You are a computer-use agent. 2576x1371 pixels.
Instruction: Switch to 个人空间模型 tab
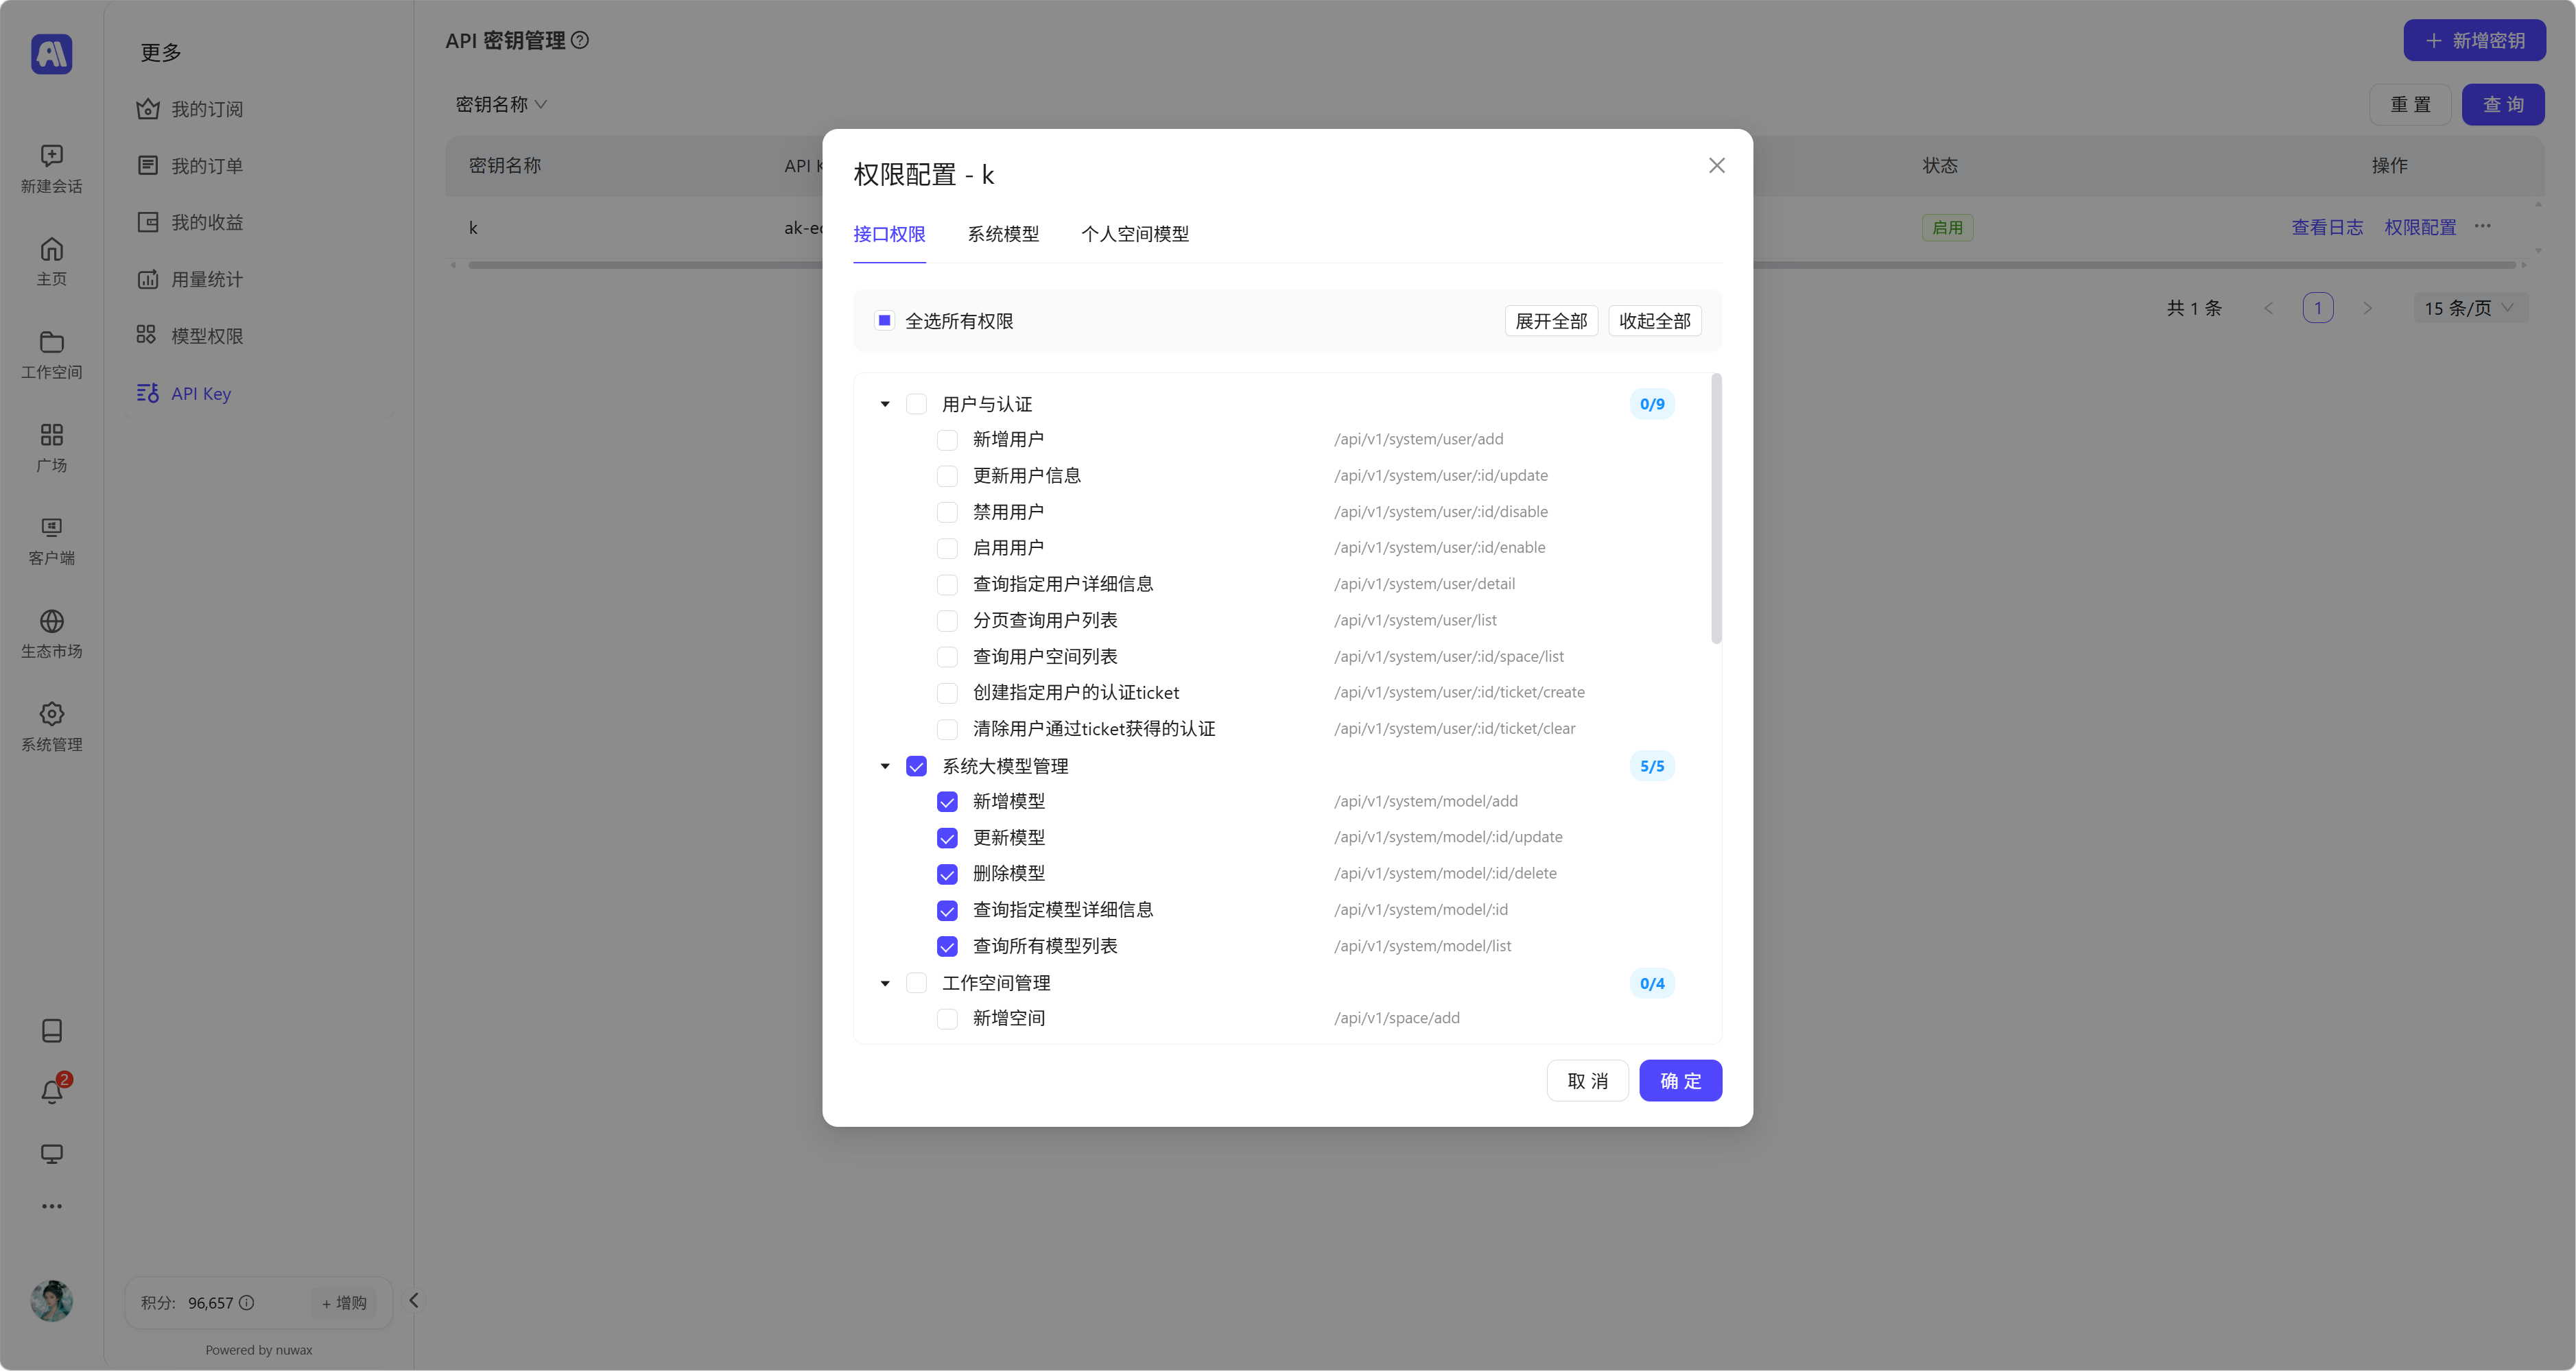[1135, 234]
